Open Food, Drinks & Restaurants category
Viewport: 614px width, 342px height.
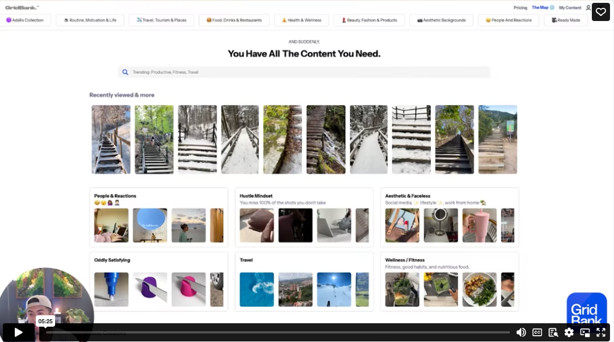coord(234,20)
